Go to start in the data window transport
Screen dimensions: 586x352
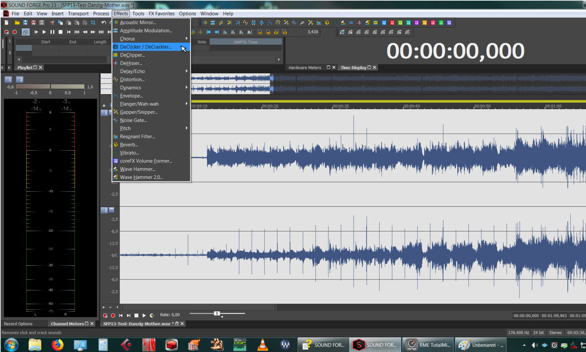[121, 315]
